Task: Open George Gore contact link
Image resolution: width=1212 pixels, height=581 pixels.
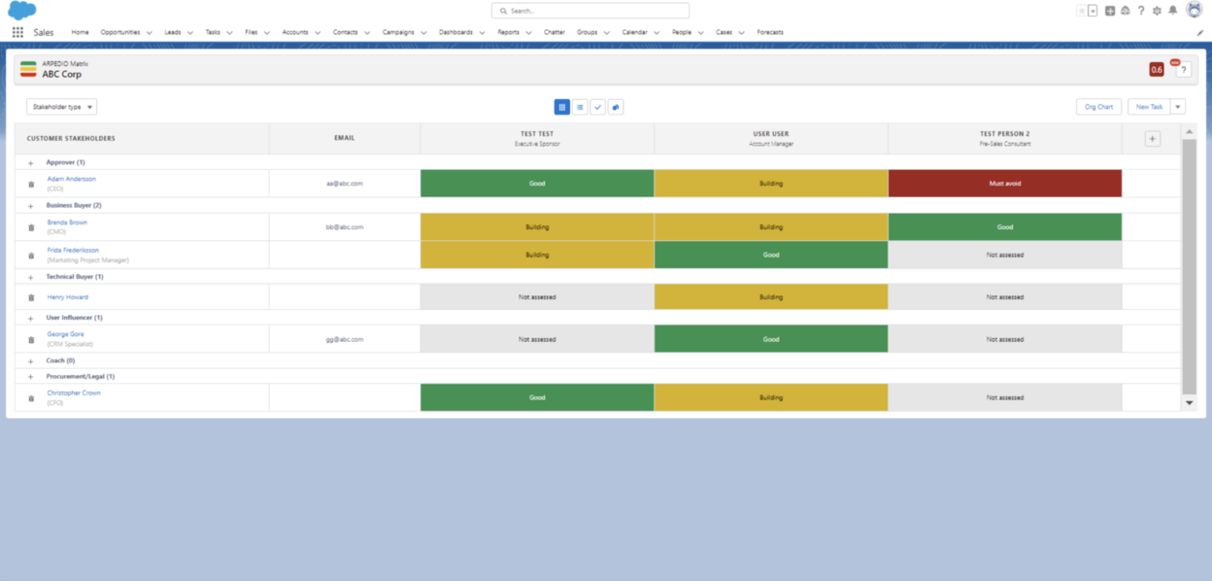Action: 66,334
